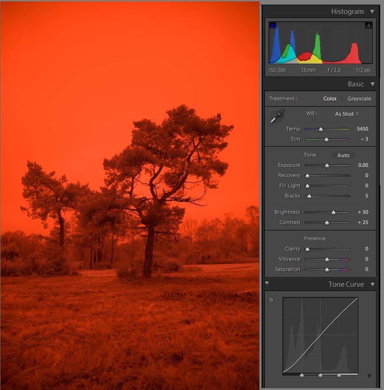The width and height of the screenshot is (384, 390).
Task: Collapse the Histogram panel
Action: tap(372, 12)
